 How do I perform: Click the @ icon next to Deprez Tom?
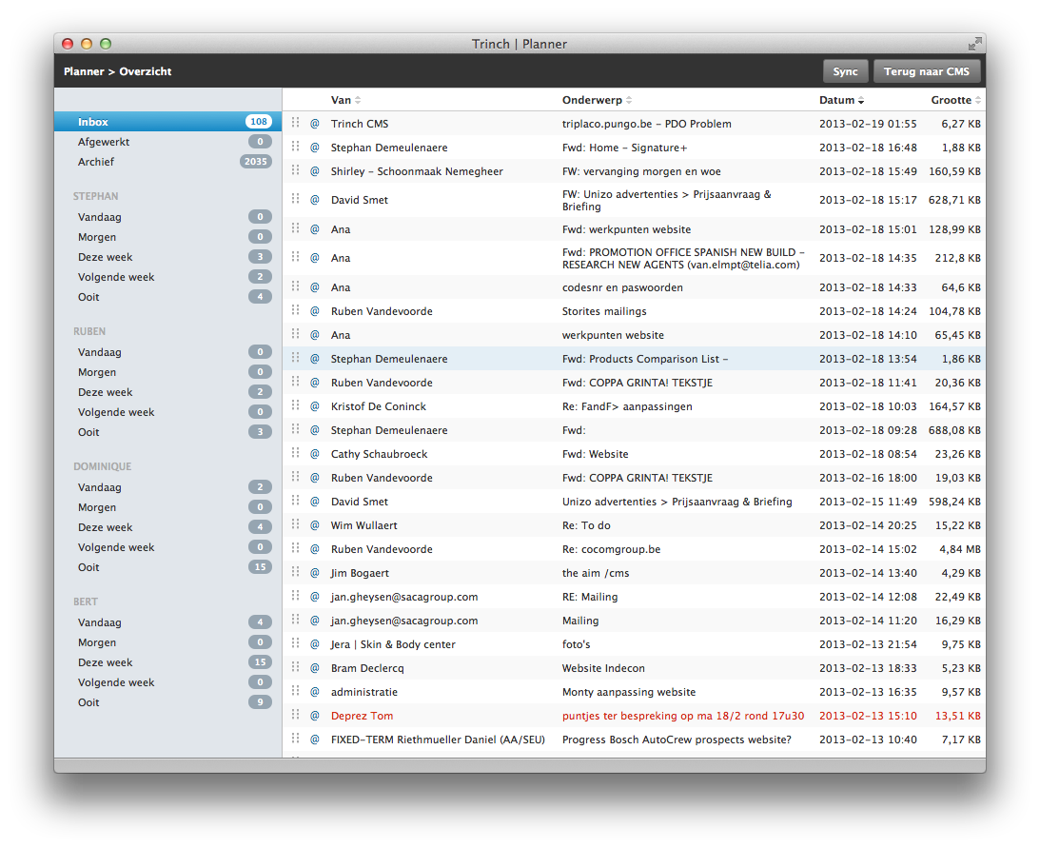pyautogui.click(x=315, y=716)
